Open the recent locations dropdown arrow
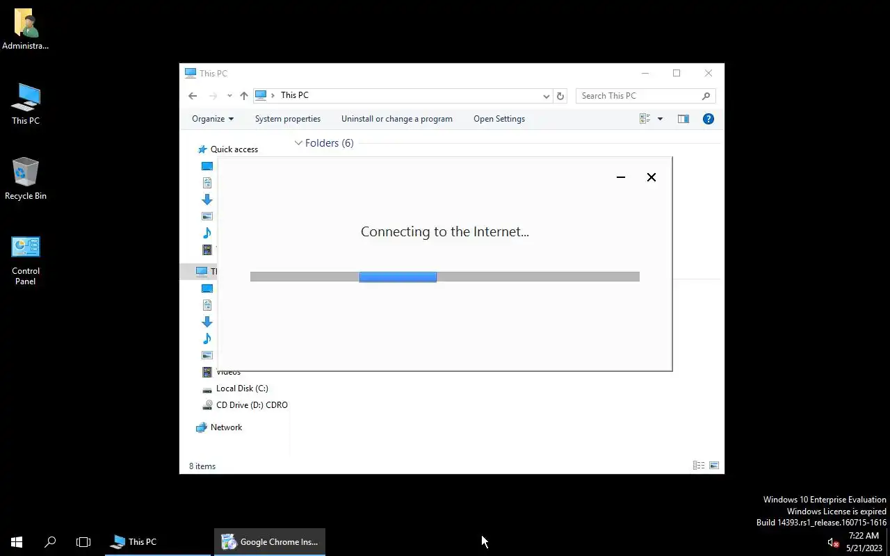The image size is (890, 556). (229, 96)
